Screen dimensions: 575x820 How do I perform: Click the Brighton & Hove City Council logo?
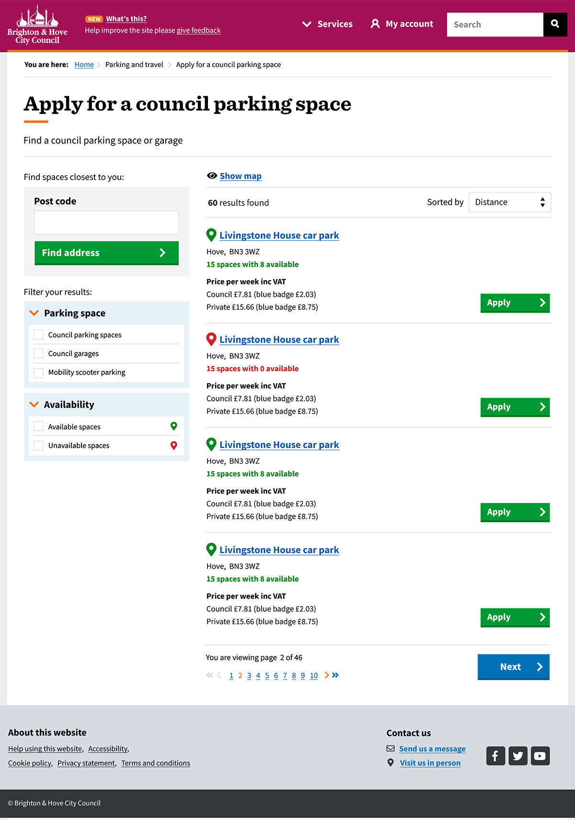coord(37,25)
